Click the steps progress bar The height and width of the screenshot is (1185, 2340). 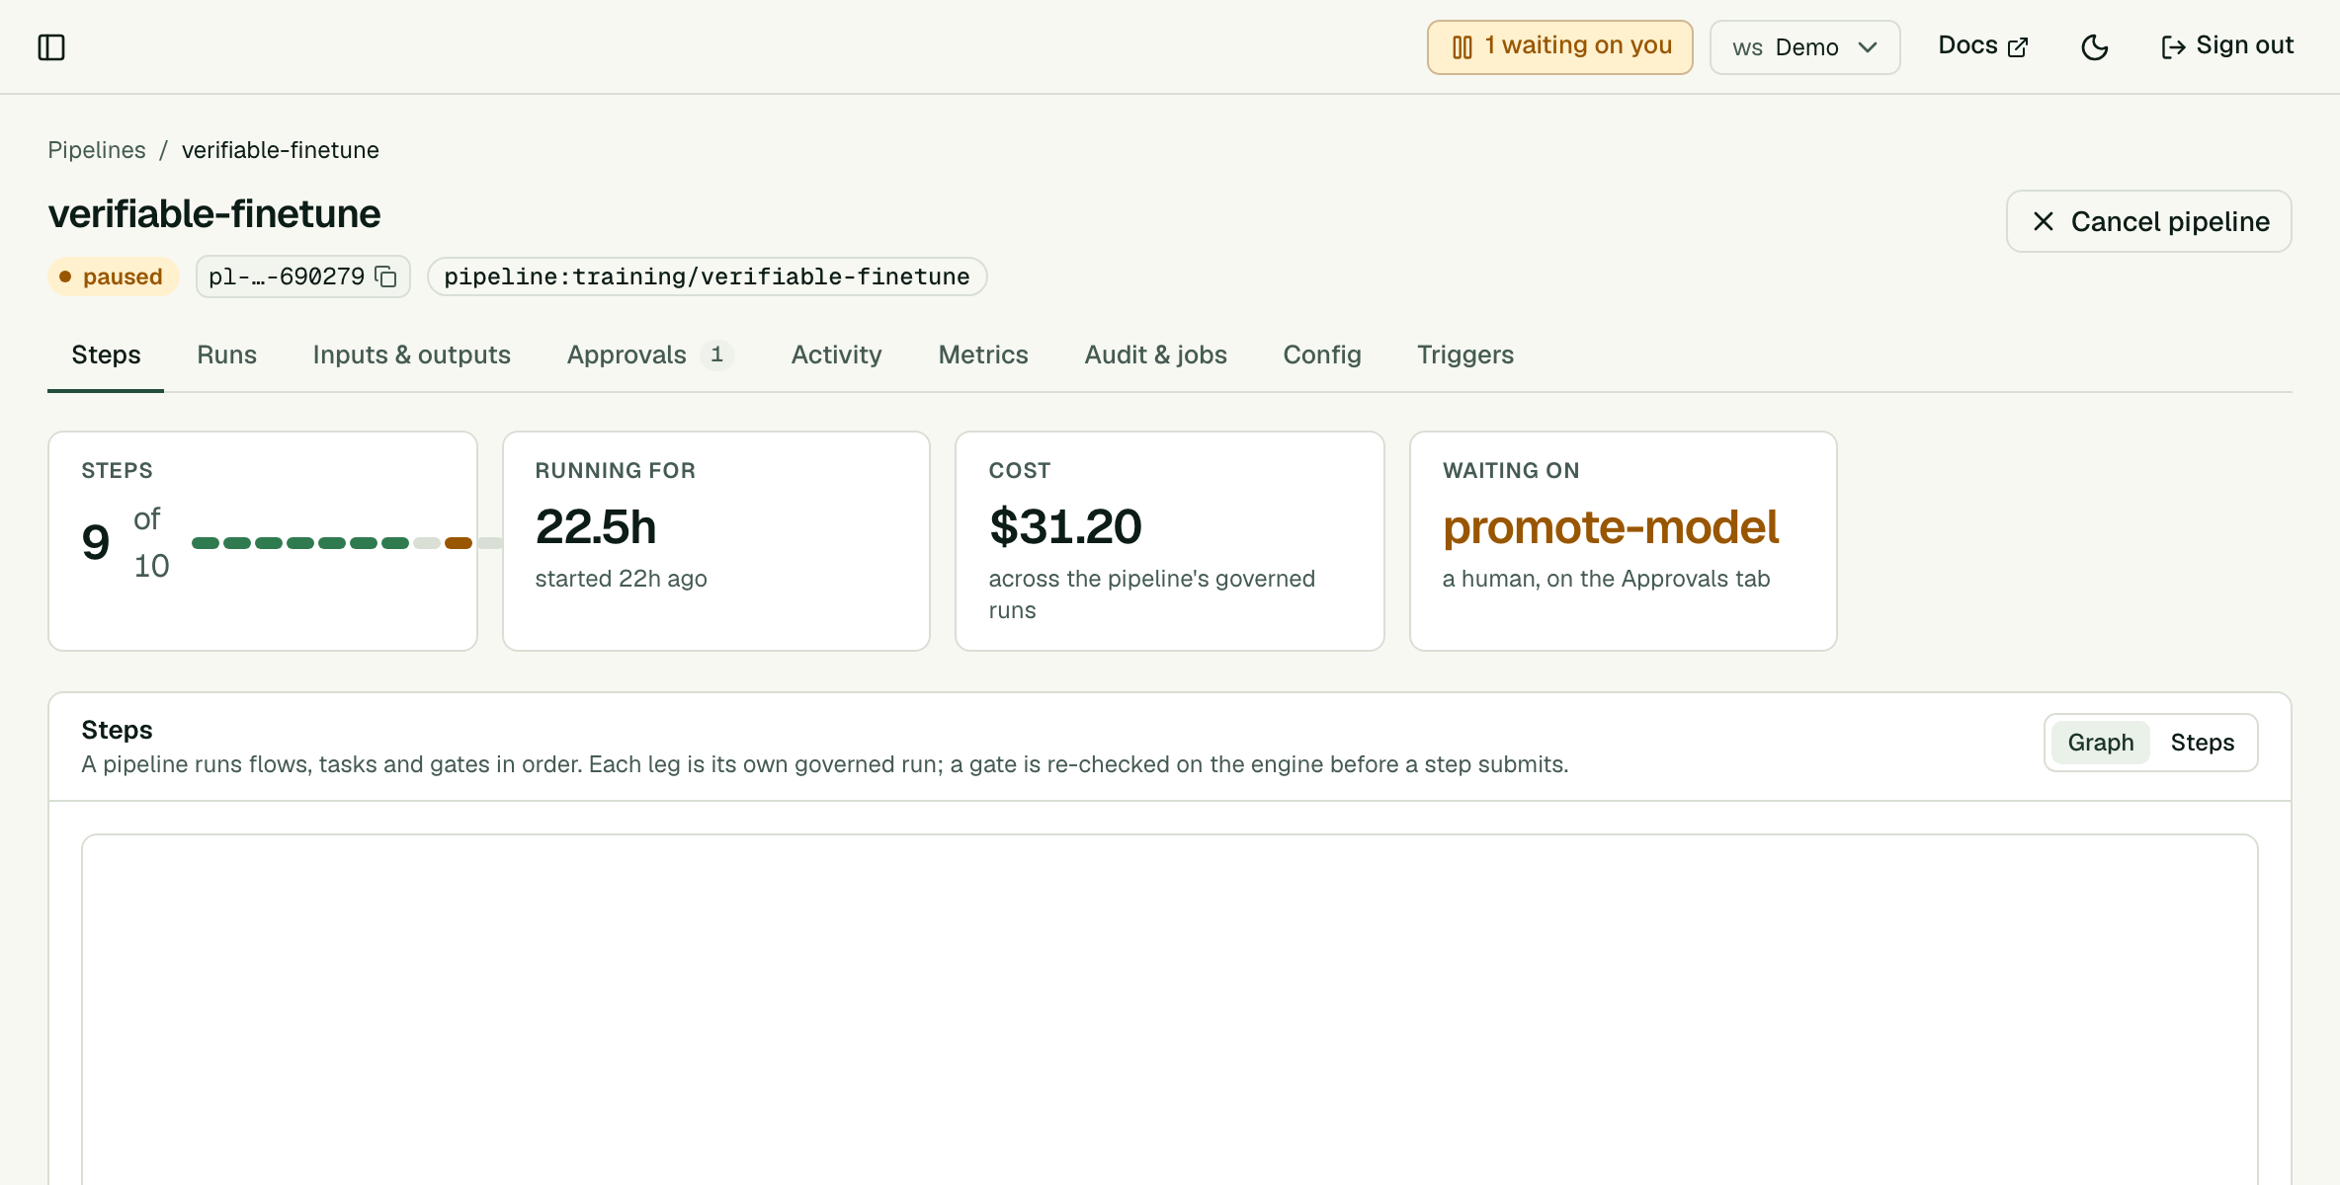346,543
